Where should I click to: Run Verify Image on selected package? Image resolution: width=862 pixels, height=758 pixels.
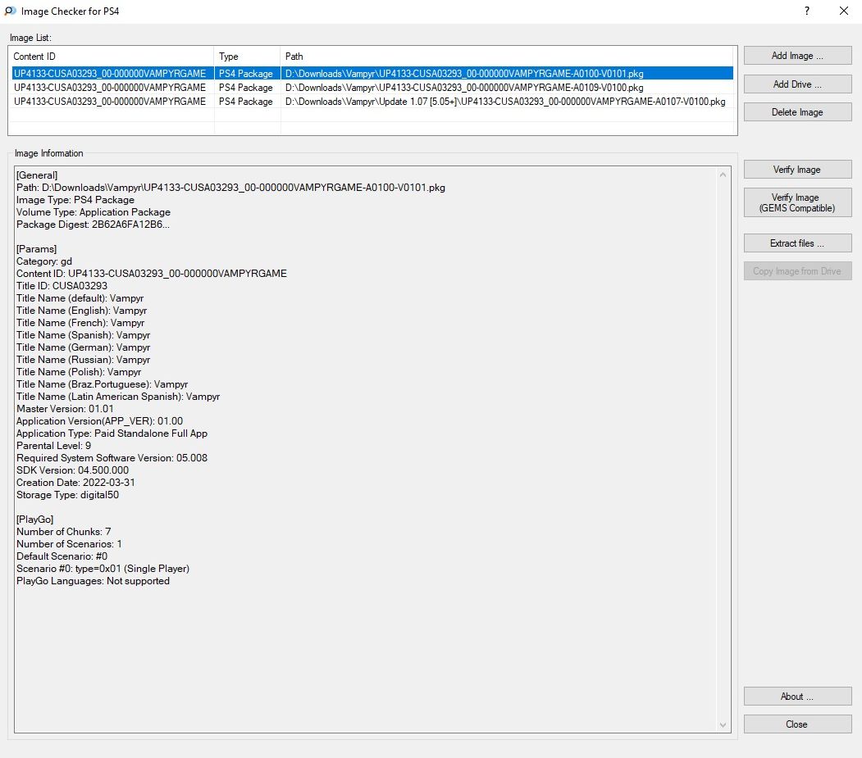[797, 170]
